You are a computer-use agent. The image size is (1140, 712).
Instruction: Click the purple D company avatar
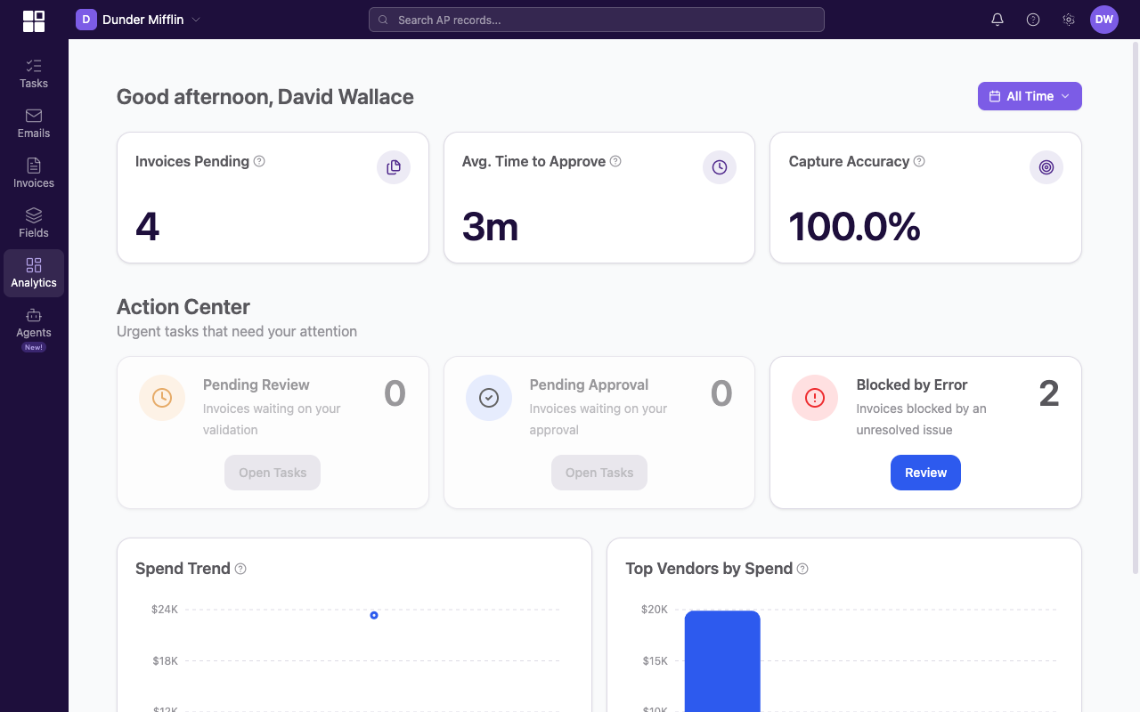click(x=86, y=20)
